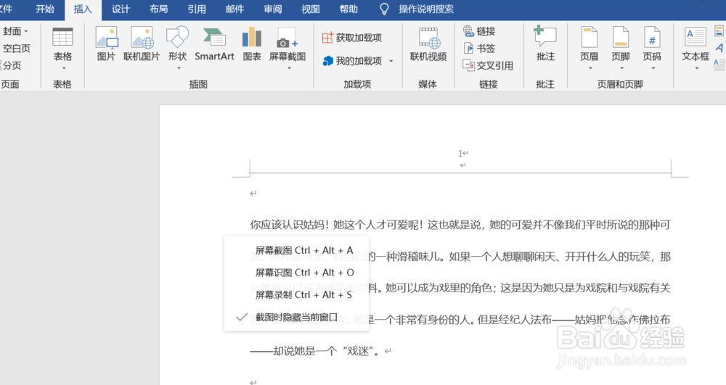Image resolution: width=726 pixels, height=385 pixels.
Task: Open the 帮助 ribbon tab
Action: point(348,9)
